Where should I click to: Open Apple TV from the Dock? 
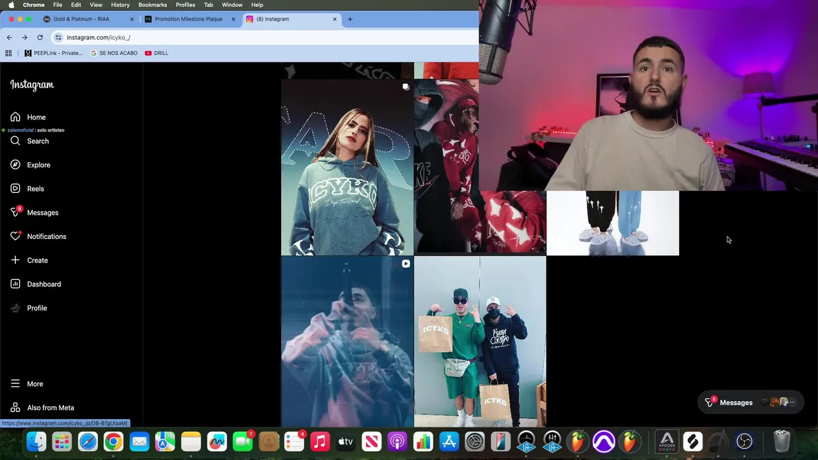tap(346, 441)
